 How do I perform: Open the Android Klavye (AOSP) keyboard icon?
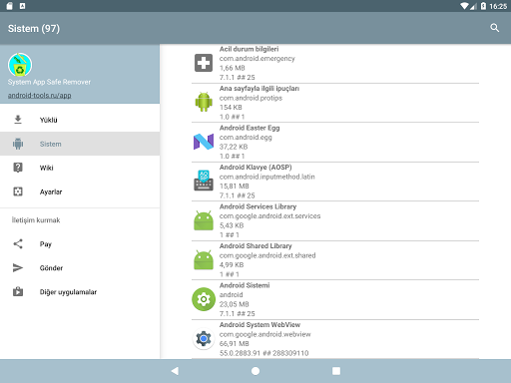click(x=204, y=181)
